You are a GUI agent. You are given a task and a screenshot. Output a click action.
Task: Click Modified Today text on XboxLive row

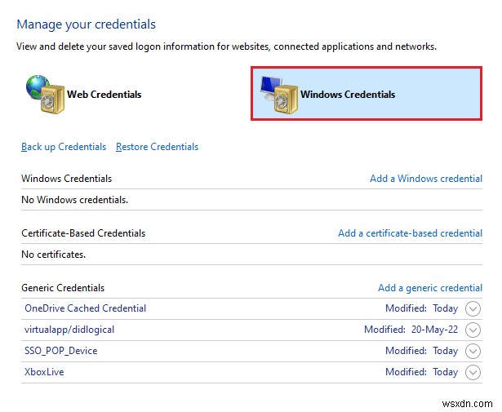click(x=421, y=372)
